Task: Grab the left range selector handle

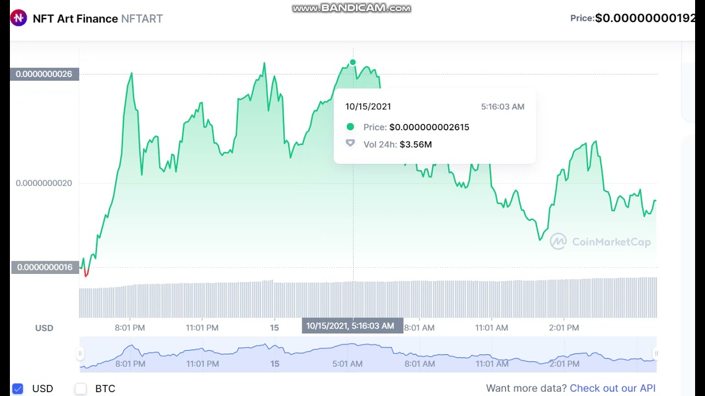Action: (80, 354)
